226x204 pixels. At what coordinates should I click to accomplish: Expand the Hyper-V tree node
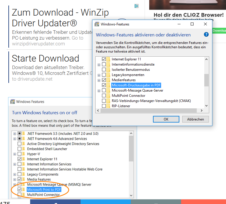point(15,154)
